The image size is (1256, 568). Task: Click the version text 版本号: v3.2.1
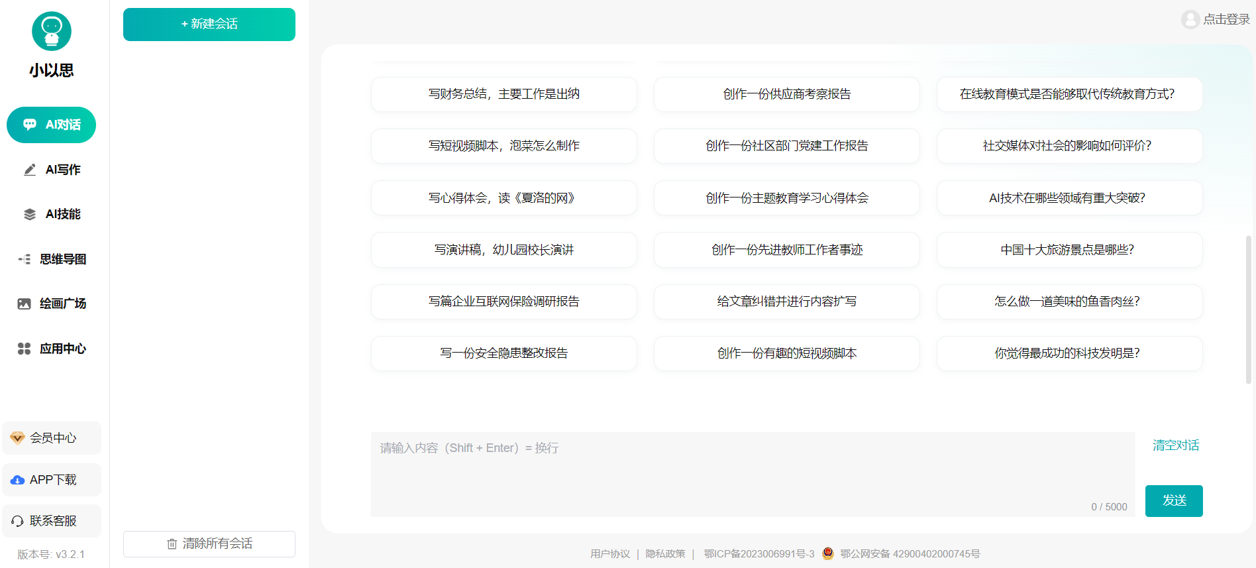point(51,555)
